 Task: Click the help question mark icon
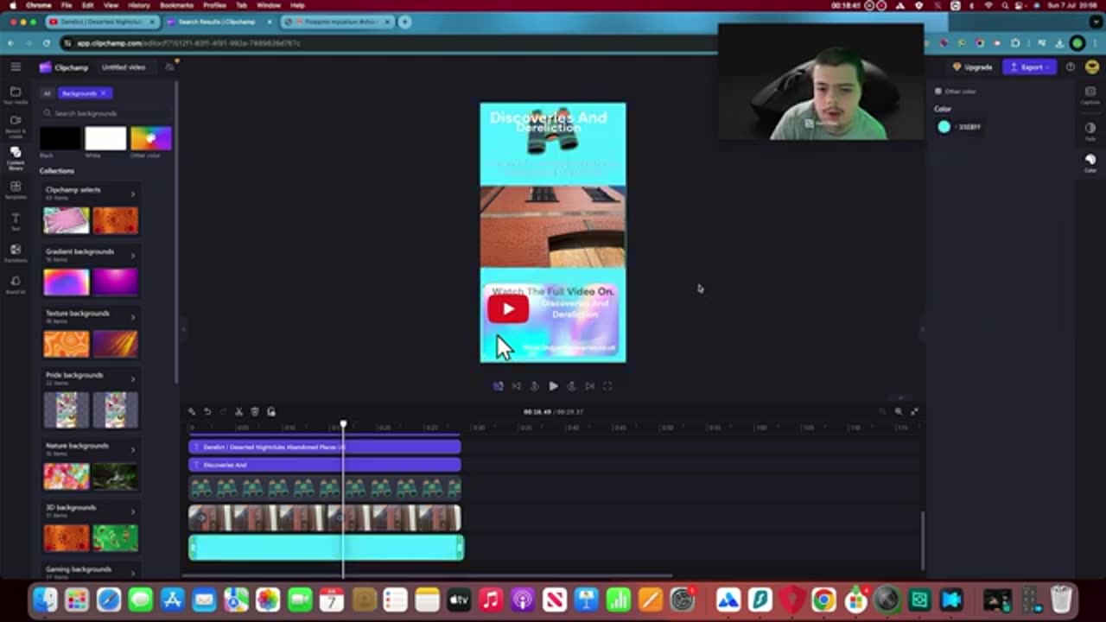pyautogui.click(x=1071, y=67)
